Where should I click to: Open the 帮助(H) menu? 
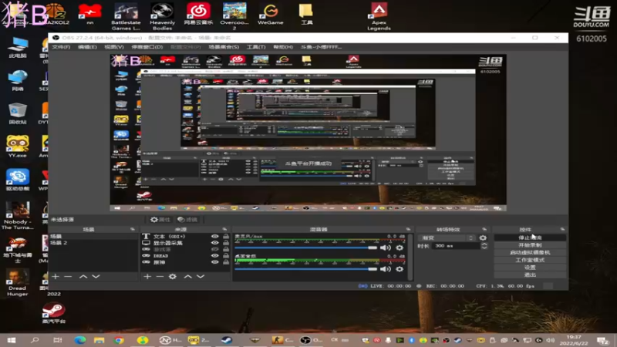283,47
